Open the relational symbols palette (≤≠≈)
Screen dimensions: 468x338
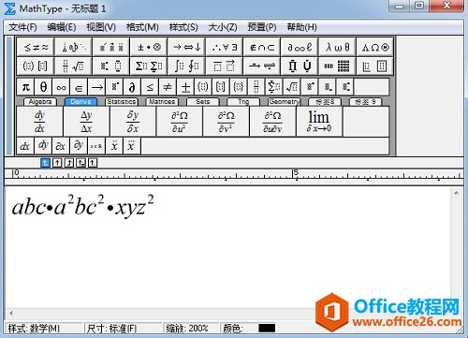click(x=36, y=47)
